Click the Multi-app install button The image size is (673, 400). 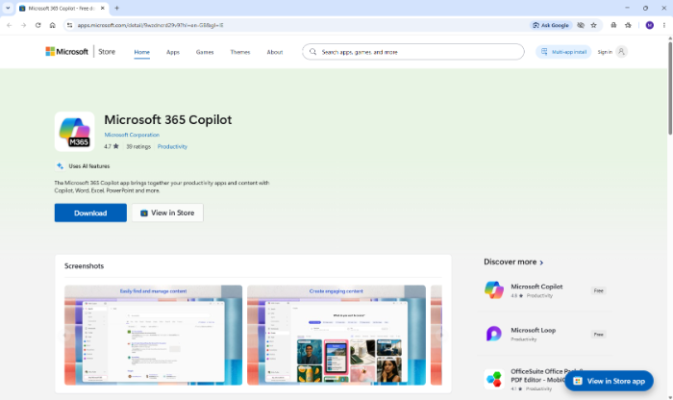[563, 52]
